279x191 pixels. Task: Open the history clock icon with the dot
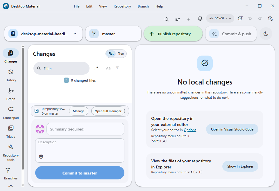(x=240, y=18)
